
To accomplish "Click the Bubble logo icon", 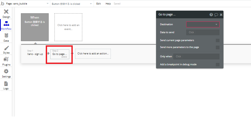I will point(2,3).
